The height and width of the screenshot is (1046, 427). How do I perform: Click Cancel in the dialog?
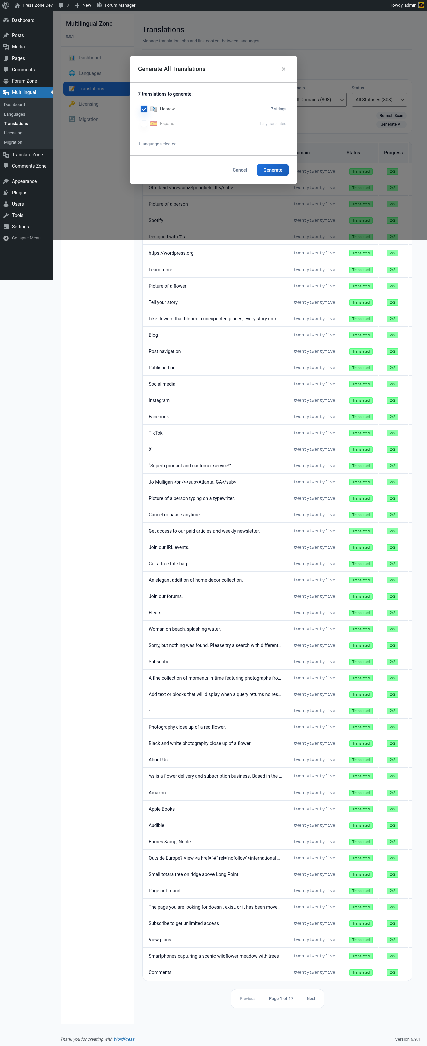(x=240, y=170)
